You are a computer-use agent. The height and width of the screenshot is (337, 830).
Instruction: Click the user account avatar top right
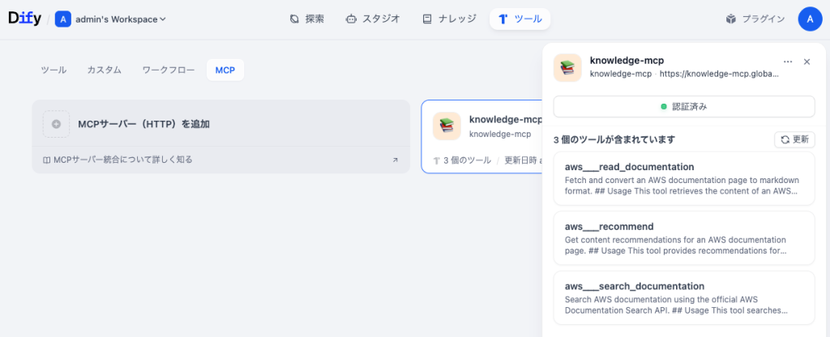pos(810,19)
